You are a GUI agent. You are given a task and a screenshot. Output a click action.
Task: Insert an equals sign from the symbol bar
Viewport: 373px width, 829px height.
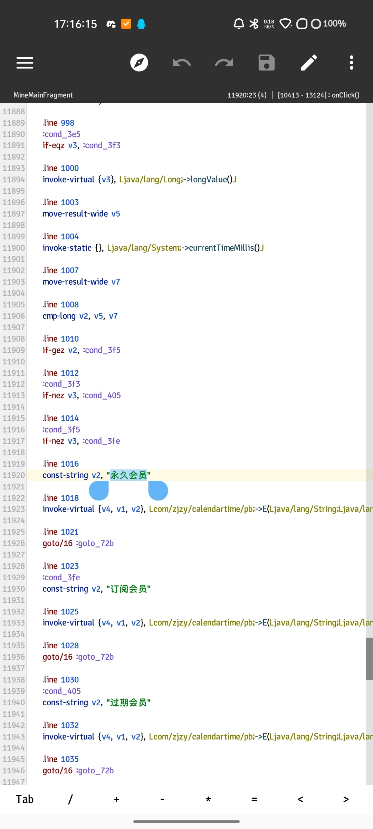coord(254,799)
